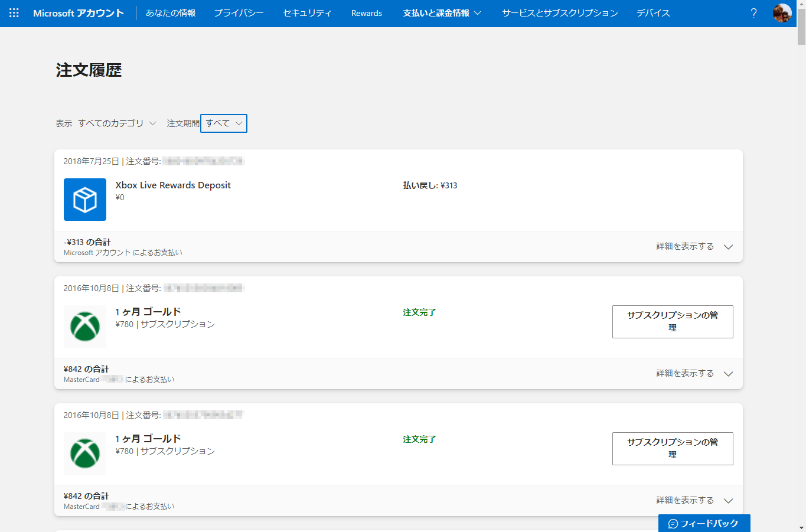Click 注文完了 status of second Gold order
The width and height of the screenshot is (806, 532).
[x=419, y=439]
